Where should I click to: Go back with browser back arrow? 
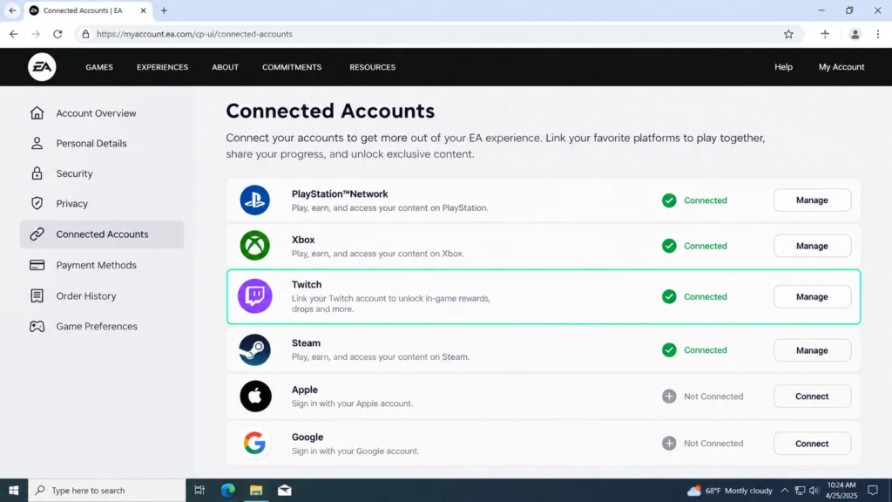pyautogui.click(x=14, y=34)
